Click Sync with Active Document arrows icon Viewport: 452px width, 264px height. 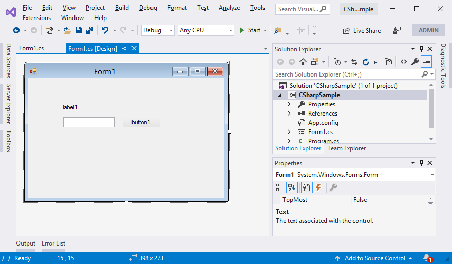click(354, 62)
